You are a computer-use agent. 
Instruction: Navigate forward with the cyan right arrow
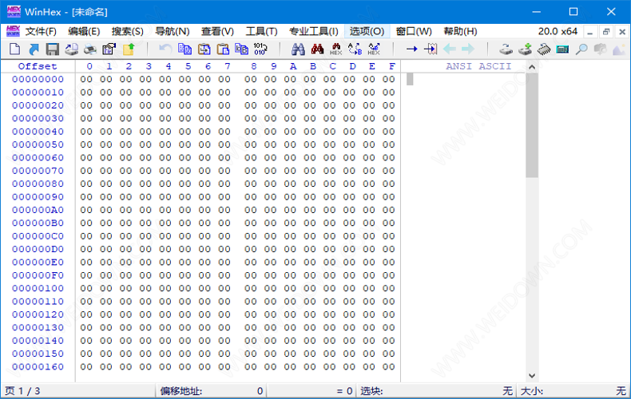468,49
